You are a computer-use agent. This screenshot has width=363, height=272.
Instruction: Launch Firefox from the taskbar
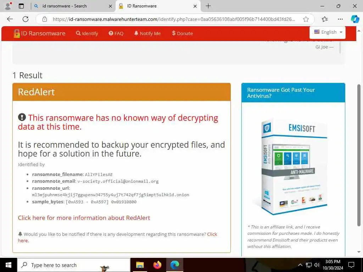click(x=157, y=265)
